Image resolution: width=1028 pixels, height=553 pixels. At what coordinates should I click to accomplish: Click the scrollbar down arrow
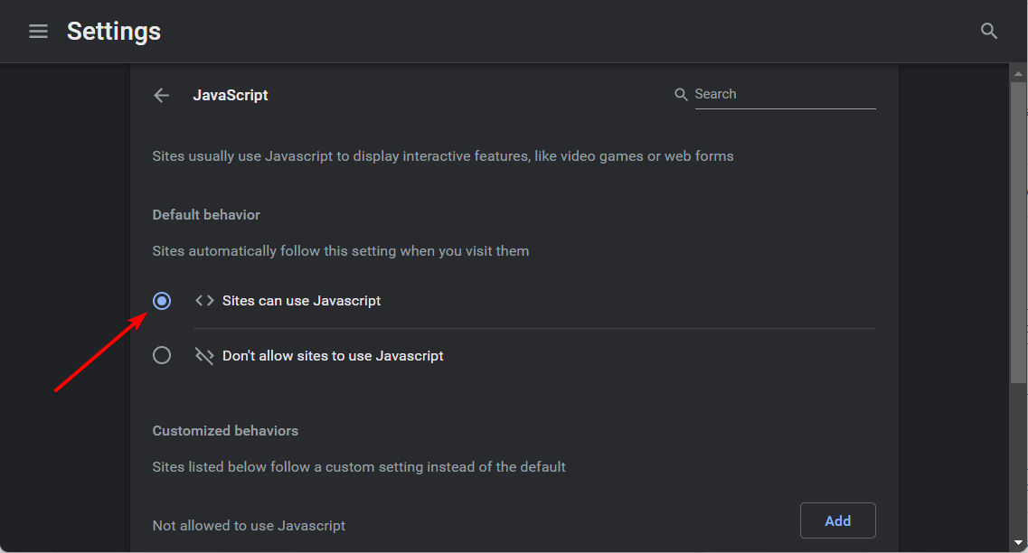(1018, 542)
